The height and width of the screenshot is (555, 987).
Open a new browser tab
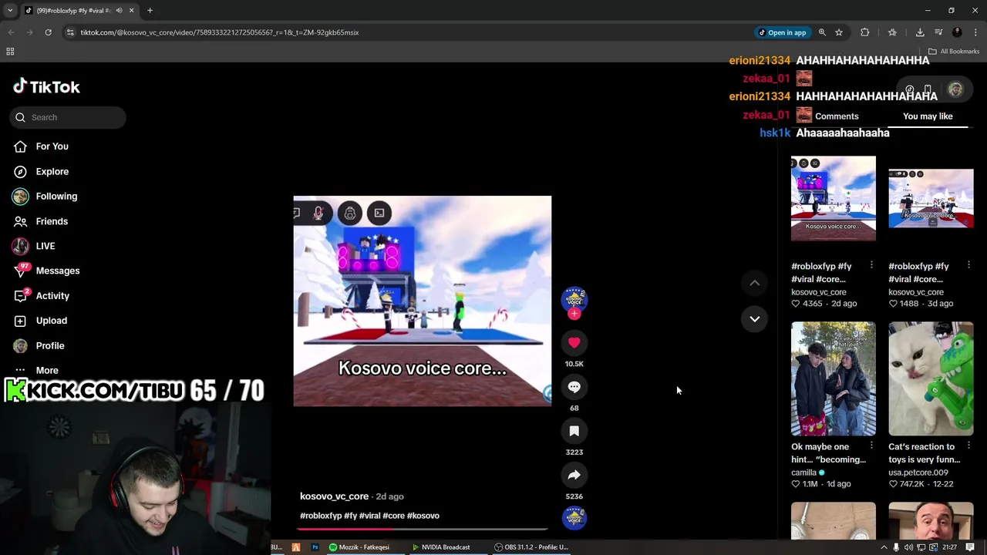tap(150, 11)
